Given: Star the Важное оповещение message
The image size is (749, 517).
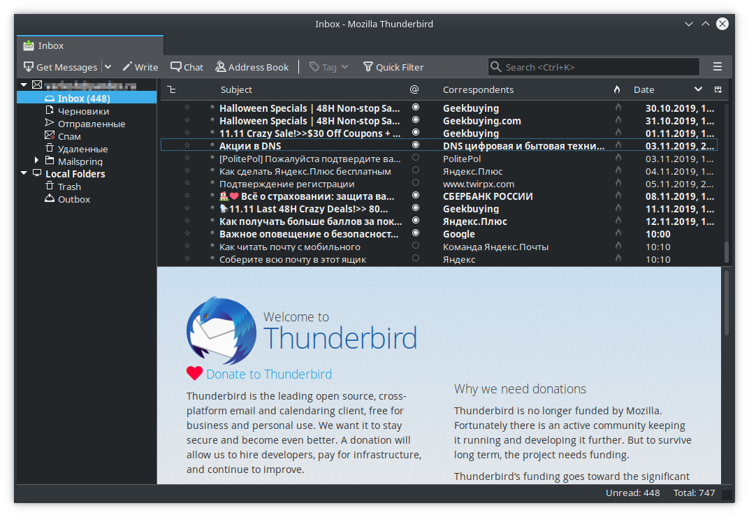Looking at the screenshot, I should (187, 233).
